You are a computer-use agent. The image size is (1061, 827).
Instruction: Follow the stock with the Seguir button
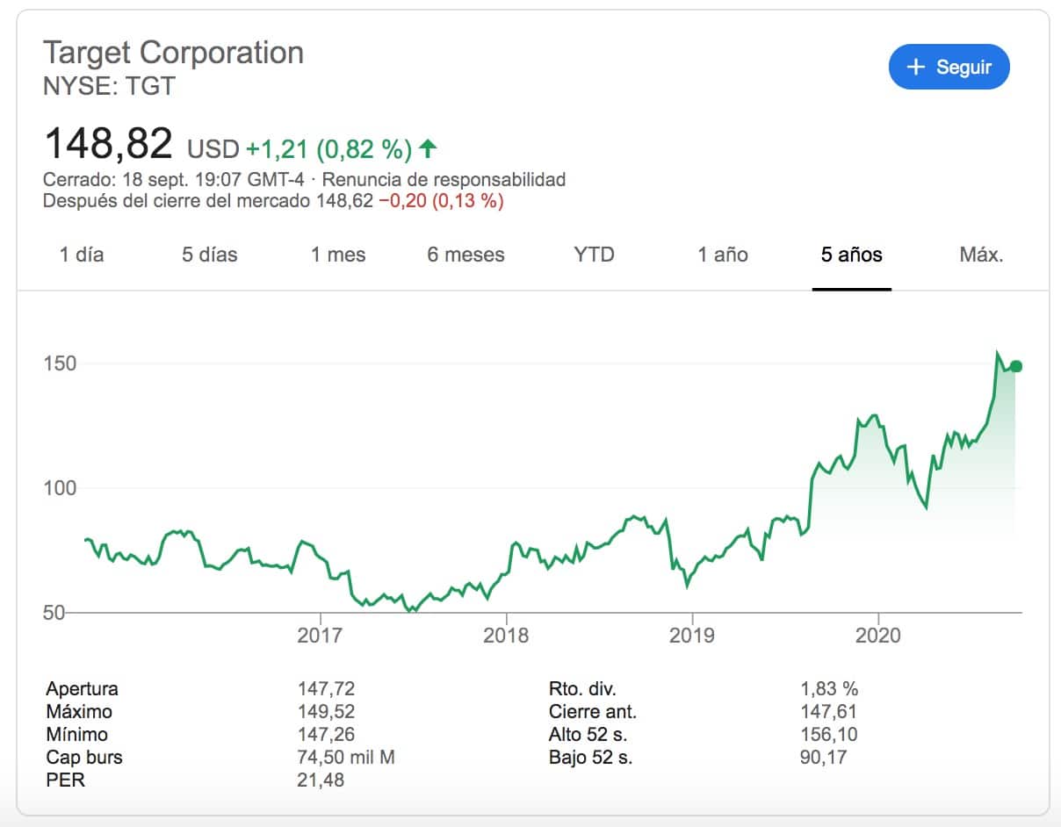[x=949, y=68]
